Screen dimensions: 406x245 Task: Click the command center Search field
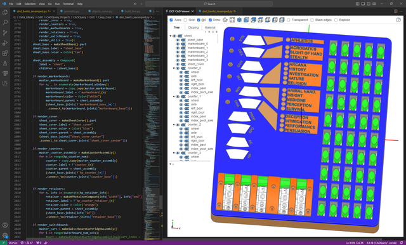(209, 4)
